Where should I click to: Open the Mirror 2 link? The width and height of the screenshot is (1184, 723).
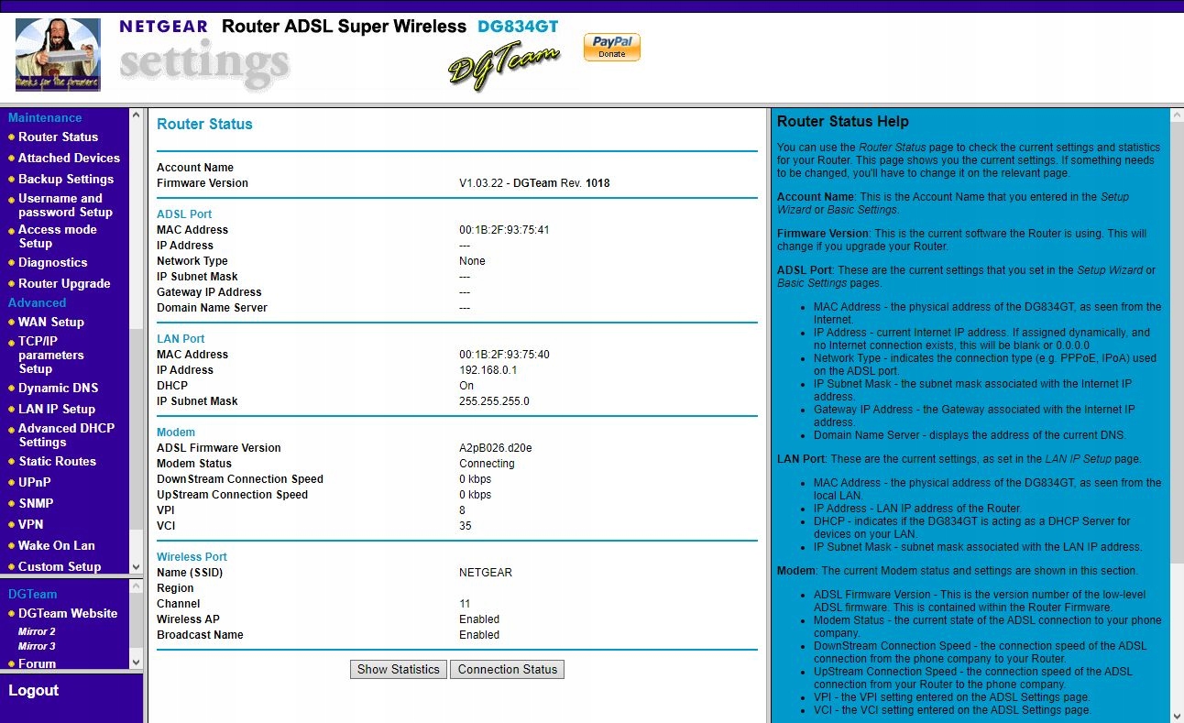coord(37,631)
